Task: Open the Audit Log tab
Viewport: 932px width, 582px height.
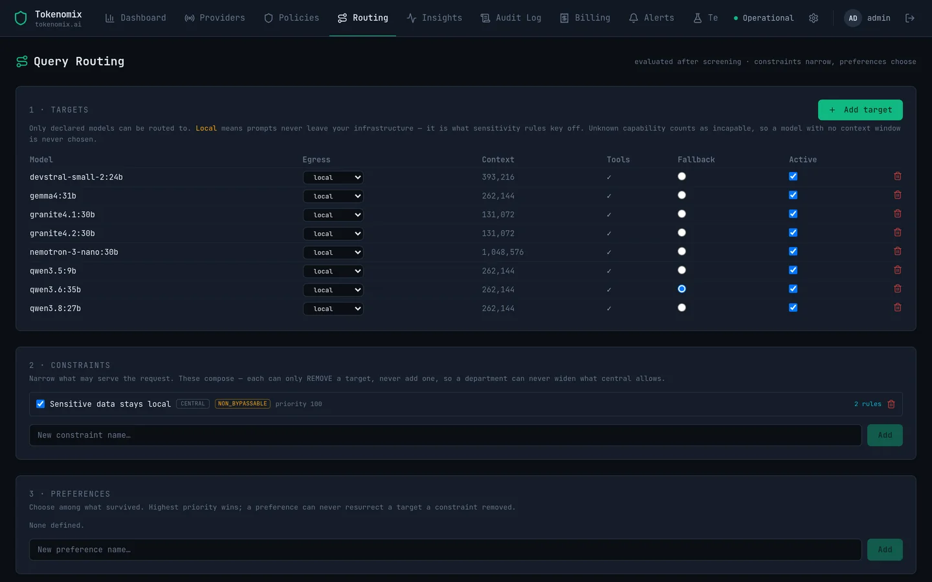Action: pyautogui.click(x=511, y=18)
